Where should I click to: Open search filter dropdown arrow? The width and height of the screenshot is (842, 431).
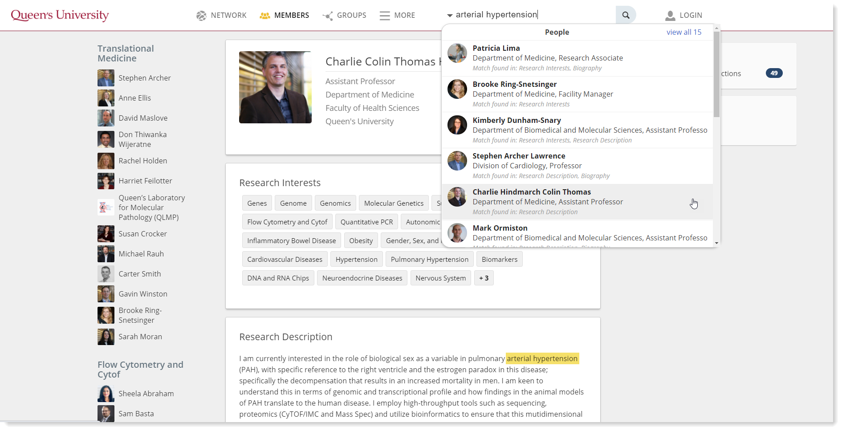tap(450, 16)
